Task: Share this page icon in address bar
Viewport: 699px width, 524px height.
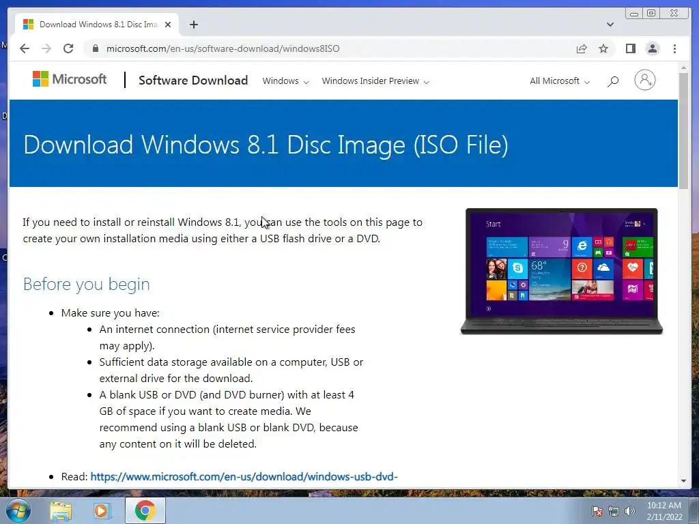Action: 582,48
